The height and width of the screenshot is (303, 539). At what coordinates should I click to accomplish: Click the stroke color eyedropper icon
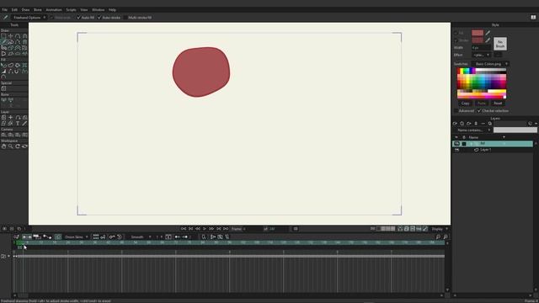[488, 40]
